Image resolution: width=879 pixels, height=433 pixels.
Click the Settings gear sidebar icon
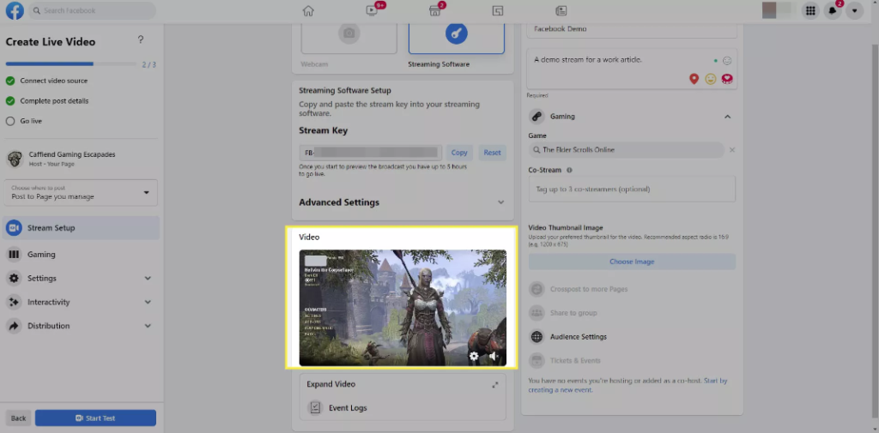14,279
